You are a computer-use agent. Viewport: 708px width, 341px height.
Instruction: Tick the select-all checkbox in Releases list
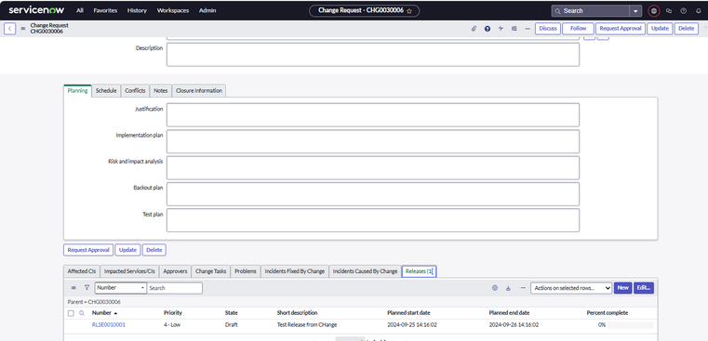(x=71, y=313)
